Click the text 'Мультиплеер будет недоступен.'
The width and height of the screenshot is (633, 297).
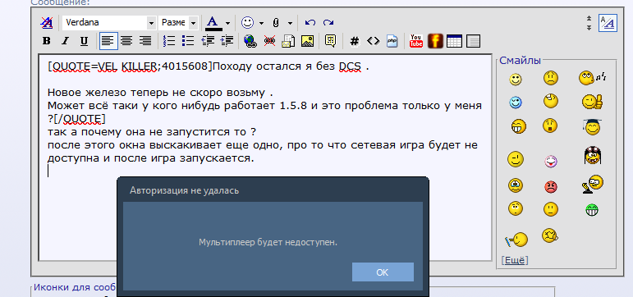click(x=268, y=243)
